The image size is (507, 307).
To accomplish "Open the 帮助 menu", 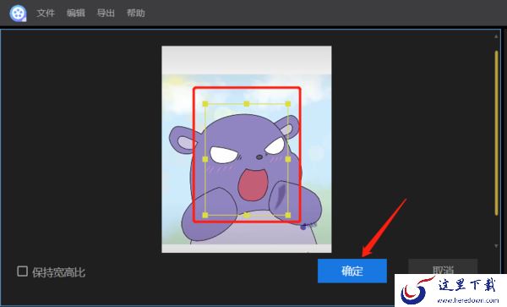I will click(x=135, y=13).
